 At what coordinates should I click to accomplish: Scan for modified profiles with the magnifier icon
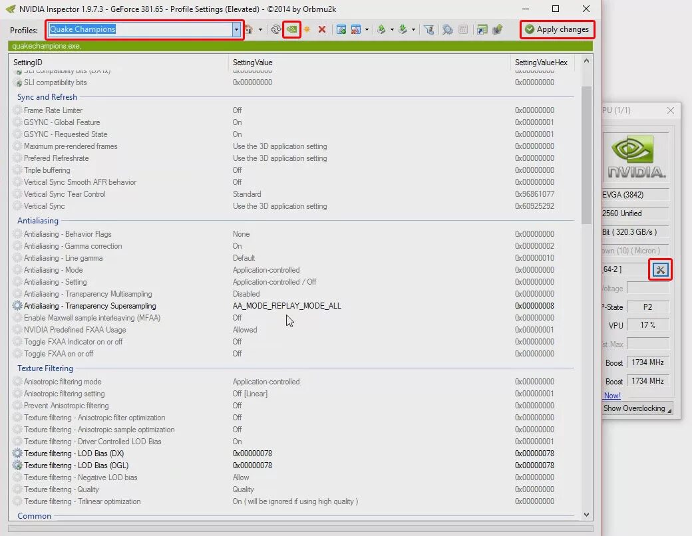coord(448,29)
